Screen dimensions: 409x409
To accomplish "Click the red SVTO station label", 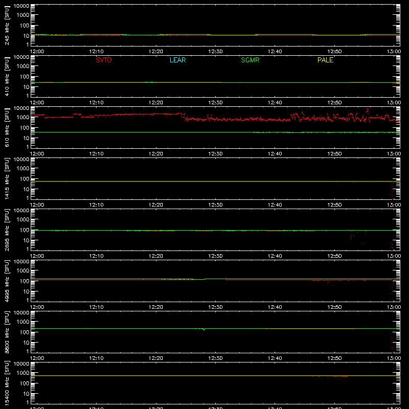I will point(104,60).
